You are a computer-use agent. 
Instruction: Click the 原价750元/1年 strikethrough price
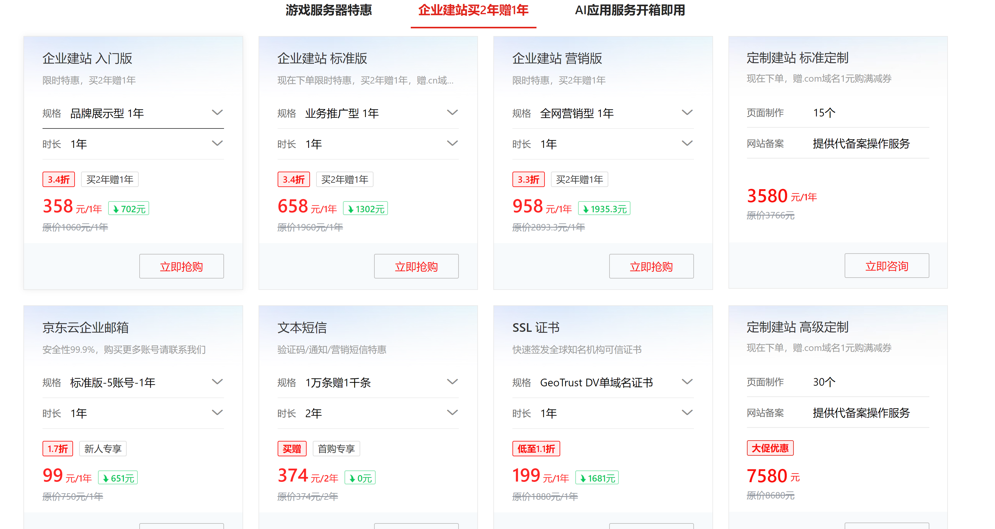pyautogui.click(x=73, y=497)
